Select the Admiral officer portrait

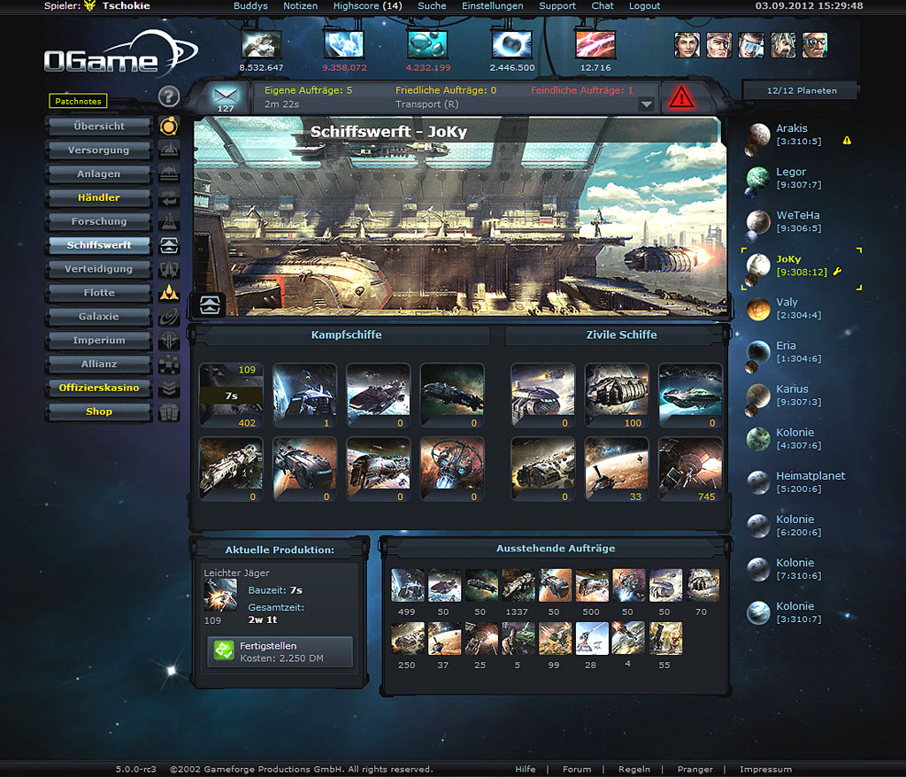(718, 45)
